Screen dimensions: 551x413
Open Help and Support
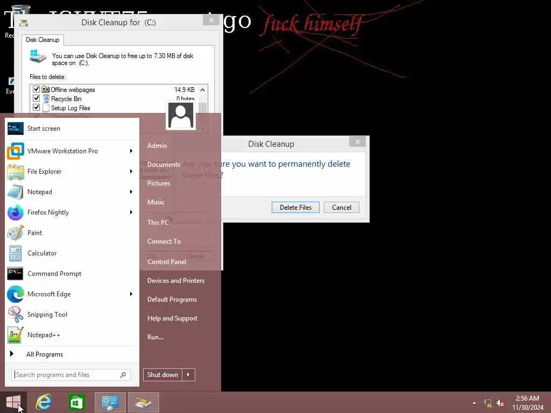tap(173, 318)
